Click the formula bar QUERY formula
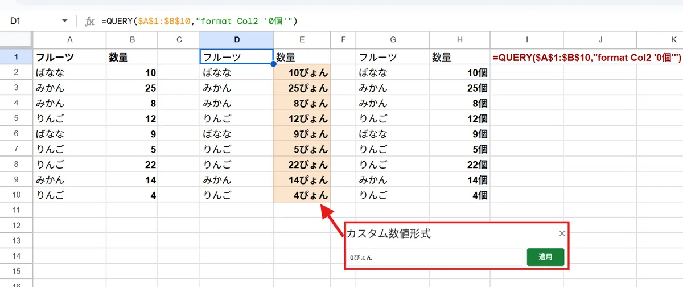Screen dimensions: 683x287 click(199, 21)
